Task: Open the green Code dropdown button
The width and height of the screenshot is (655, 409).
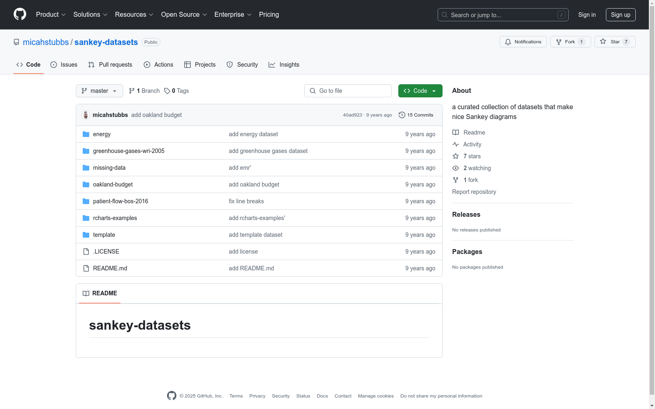Action: coord(420,91)
